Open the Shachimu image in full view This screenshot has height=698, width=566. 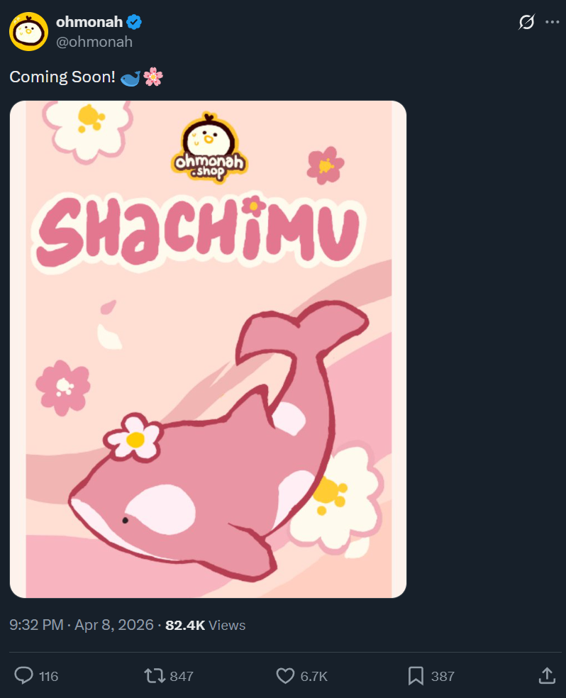pos(209,350)
